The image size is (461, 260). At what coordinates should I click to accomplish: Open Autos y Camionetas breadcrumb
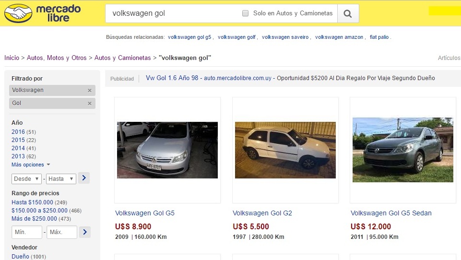pos(123,58)
